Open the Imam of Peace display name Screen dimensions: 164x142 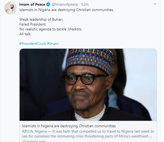[32, 4]
